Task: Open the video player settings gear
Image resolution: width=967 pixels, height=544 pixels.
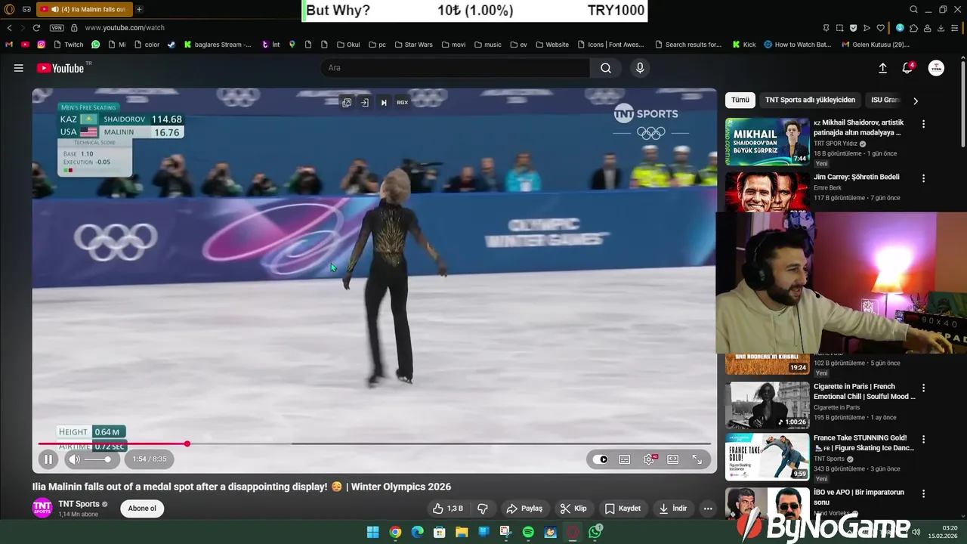Action: click(649, 459)
